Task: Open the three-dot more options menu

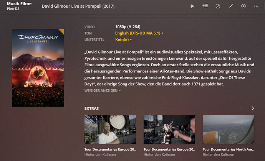Action: tap(256, 6)
